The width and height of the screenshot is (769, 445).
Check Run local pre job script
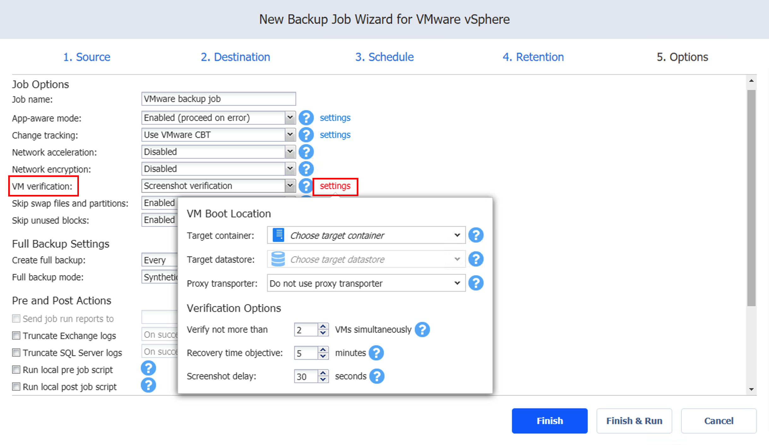pyautogui.click(x=16, y=370)
